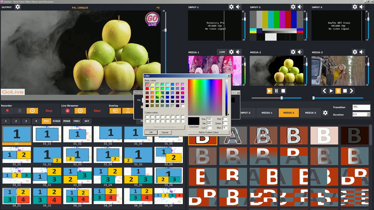The image size is (374, 210).
Task: Go to previous MEDIA-3 item
Action: (324, 91)
